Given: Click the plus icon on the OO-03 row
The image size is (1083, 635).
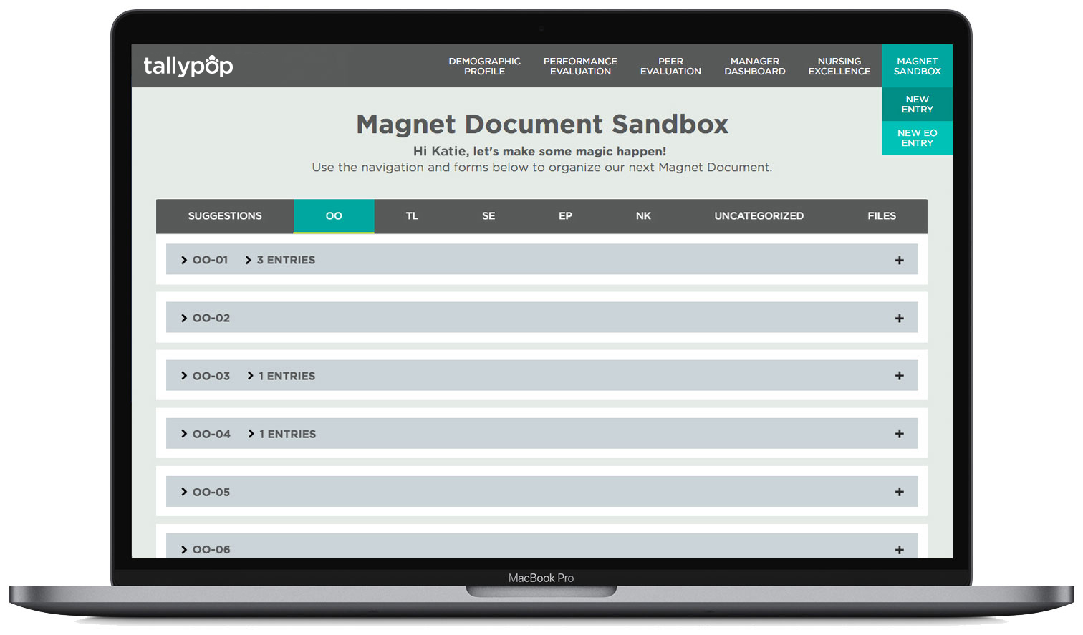Looking at the screenshot, I should point(899,376).
